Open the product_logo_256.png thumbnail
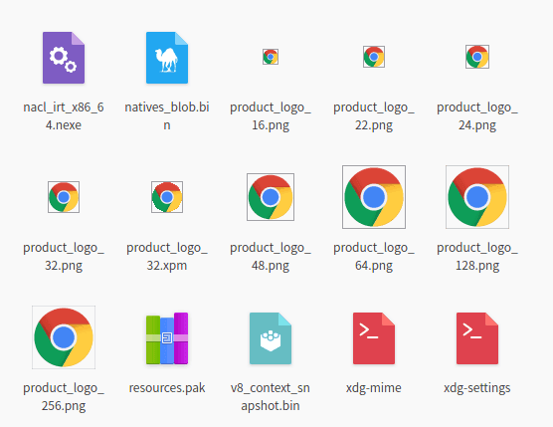 point(64,337)
